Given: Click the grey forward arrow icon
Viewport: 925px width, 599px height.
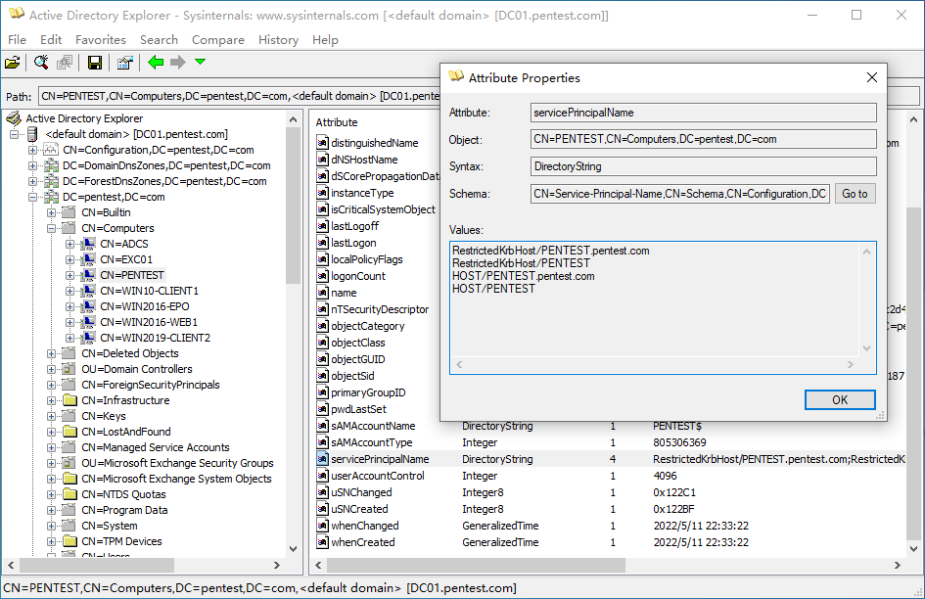Looking at the screenshot, I should 177,62.
